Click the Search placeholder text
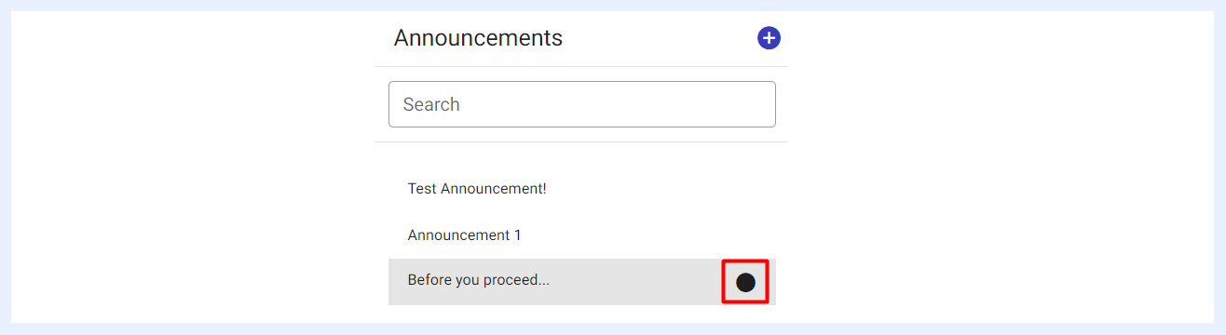 click(x=431, y=104)
